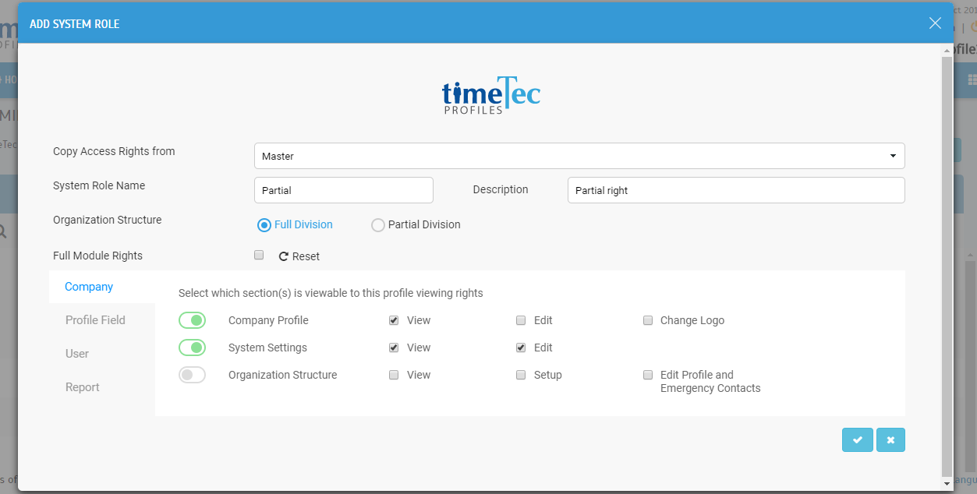This screenshot has width=977, height=494.
Task: Open Copy Access Rights from dropdown
Action: coord(579,156)
